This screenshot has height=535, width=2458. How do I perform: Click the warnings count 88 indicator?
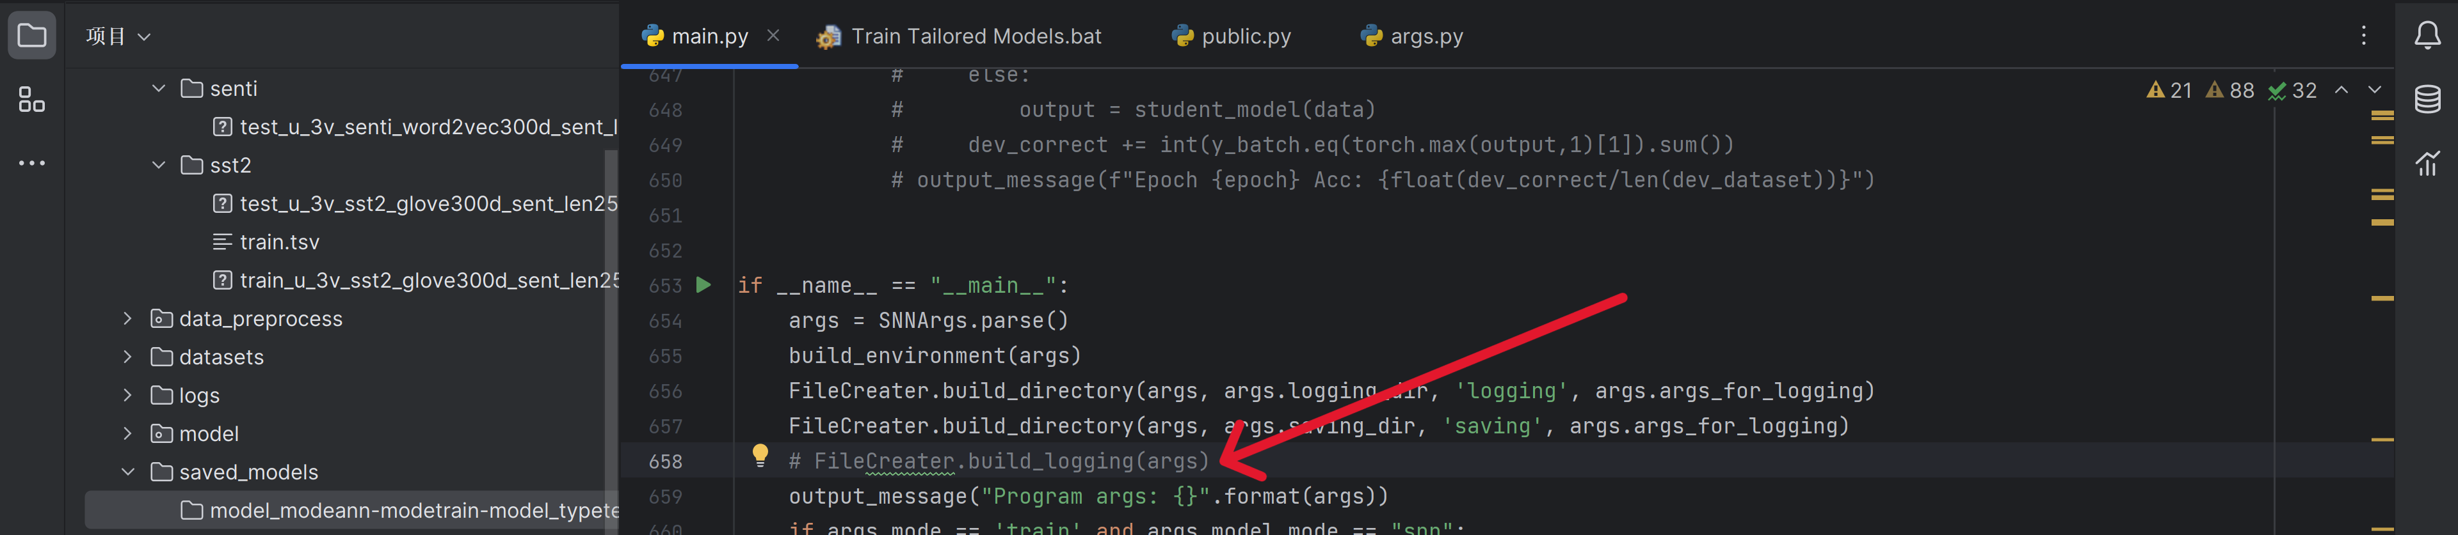coord(2230,91)
